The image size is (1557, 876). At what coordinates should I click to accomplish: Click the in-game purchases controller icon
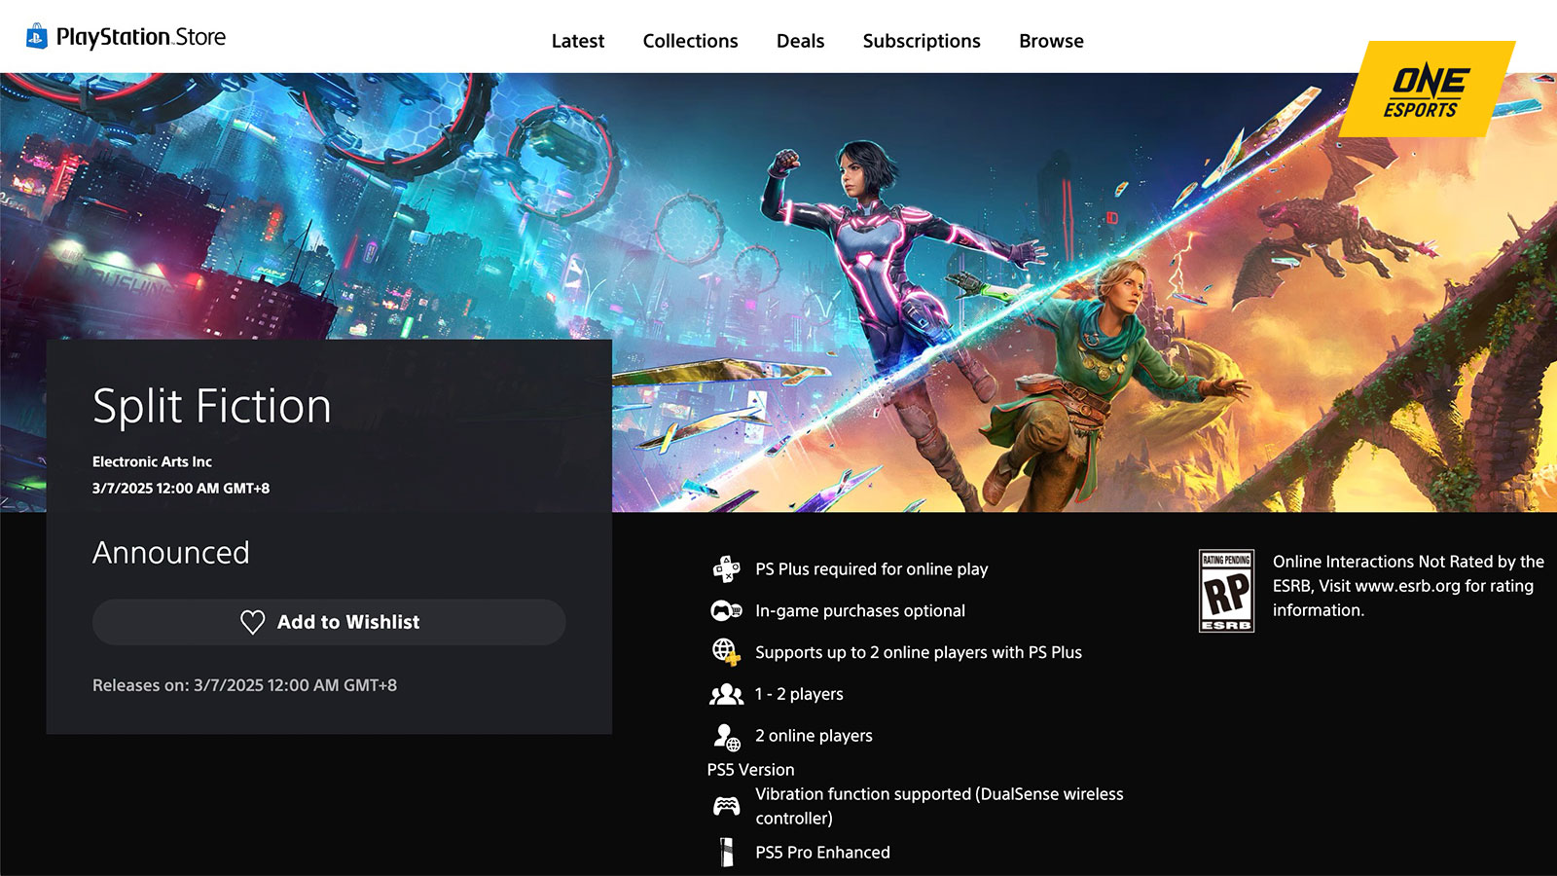[726, 610]
